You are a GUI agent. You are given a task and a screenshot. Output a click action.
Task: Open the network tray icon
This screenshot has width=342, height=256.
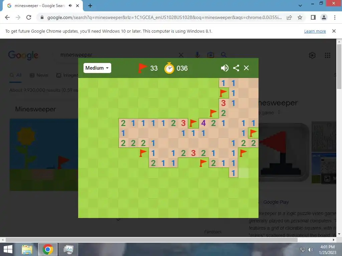coord(303,249)
